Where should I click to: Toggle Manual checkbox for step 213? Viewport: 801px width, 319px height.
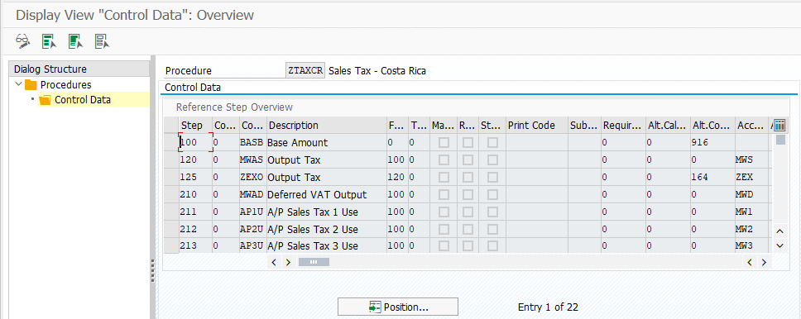[x=444, y=246]
